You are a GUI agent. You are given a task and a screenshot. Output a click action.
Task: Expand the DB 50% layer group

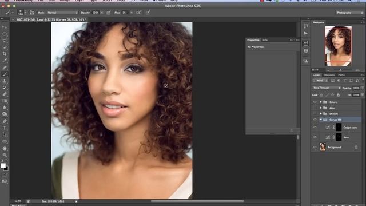321,114
